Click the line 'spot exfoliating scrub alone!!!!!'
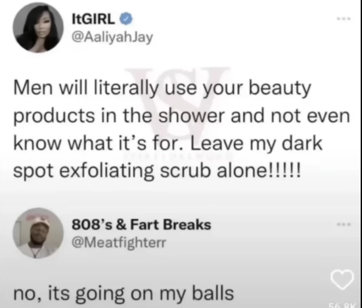 157,172
